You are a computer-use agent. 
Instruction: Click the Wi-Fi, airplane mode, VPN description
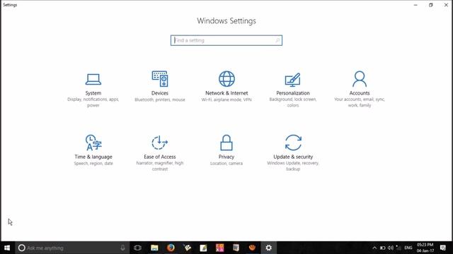[226, 99]
